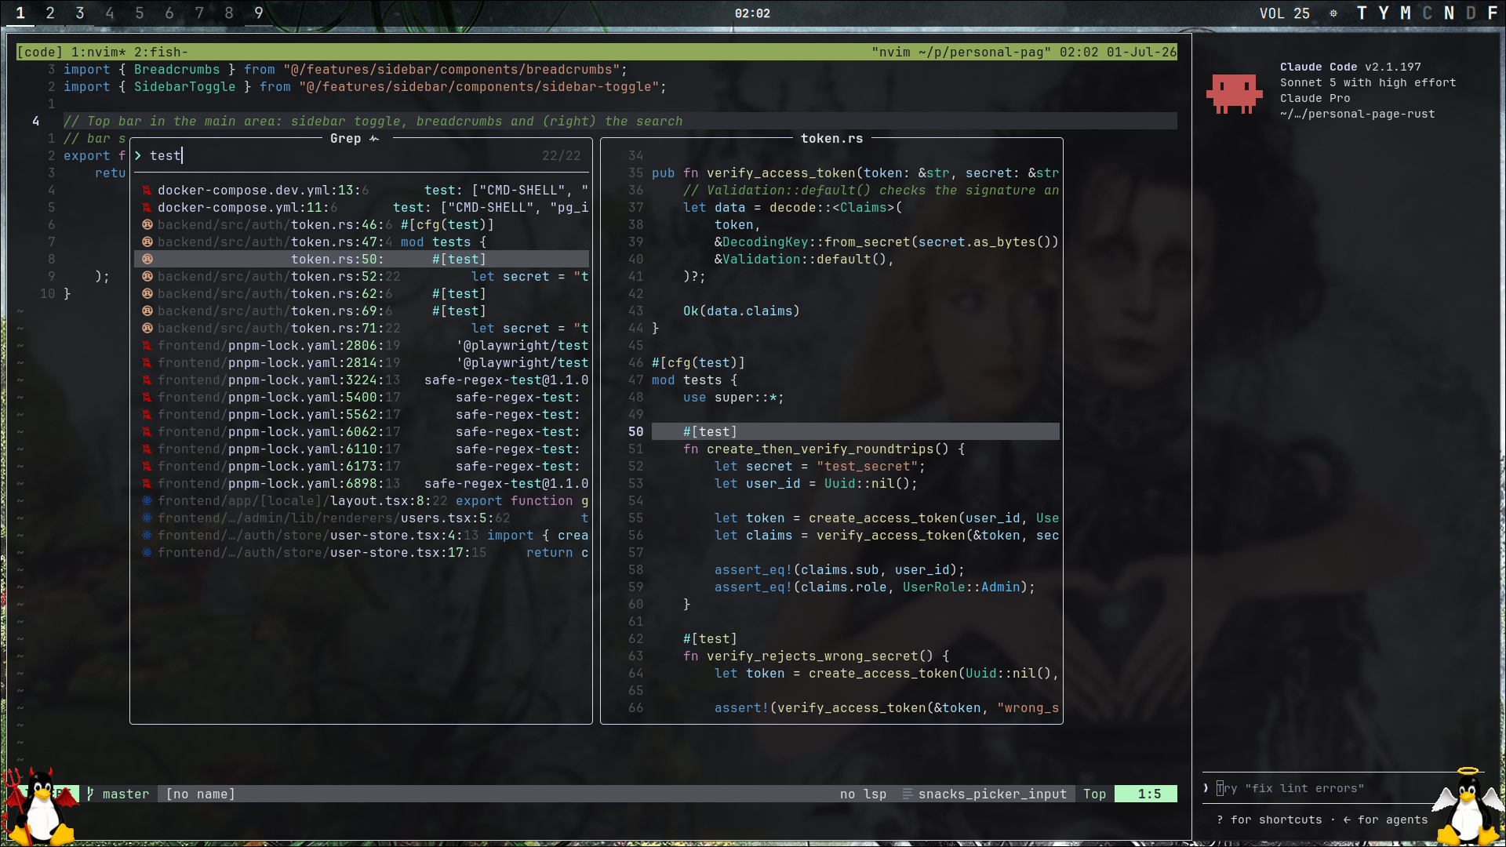Click the YAML icon on pnpm-lock.yaml:6173 row
1506x847 pixels.
pyautogui.click(x=147, y=467)
